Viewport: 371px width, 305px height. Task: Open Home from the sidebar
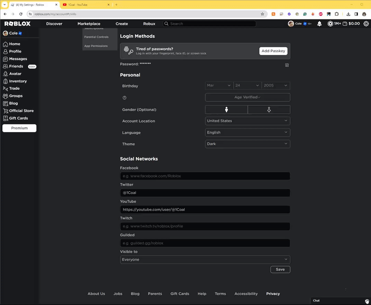coord(11,44)
